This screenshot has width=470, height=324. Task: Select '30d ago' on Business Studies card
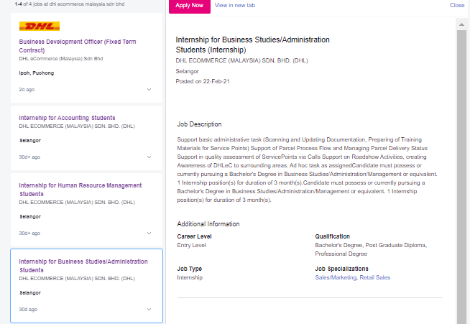click(x=28, y=310)
